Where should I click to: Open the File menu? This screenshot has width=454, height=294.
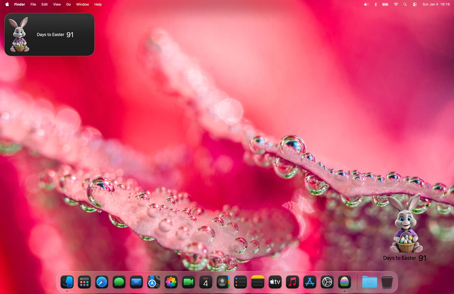(x=33, y=5)
